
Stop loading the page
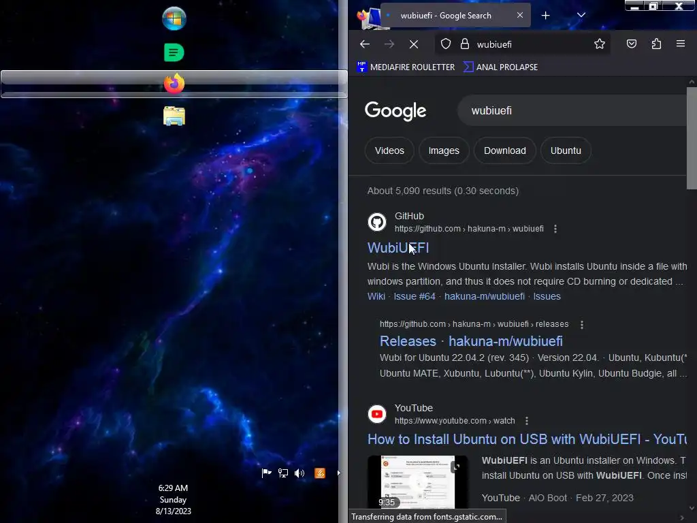coord(414,44)
